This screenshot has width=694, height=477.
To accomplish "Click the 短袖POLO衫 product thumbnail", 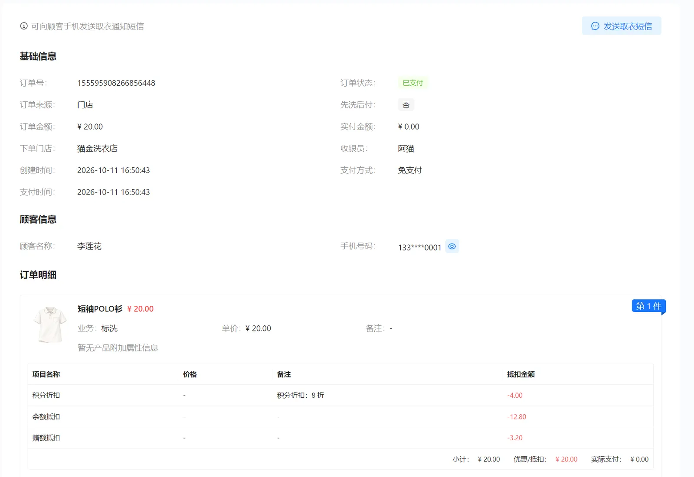I will (x=50, y=324).
